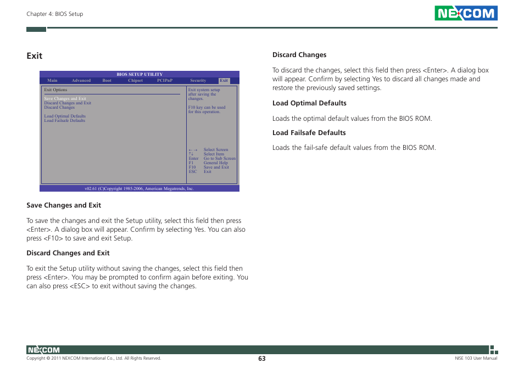The height and width of the screenshot is (369, 524).
Task: Click page number 63
Action: (x=262, y=359)
